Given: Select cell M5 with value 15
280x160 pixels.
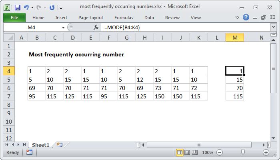Looking at the screenshot, I should point(235,80).
